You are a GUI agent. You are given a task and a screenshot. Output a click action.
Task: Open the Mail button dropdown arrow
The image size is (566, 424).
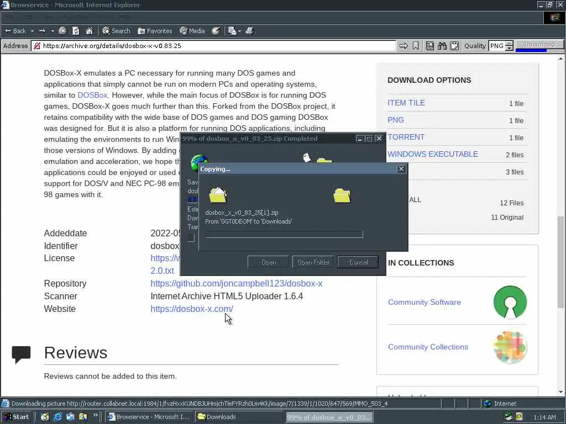(x=239, y=31)
